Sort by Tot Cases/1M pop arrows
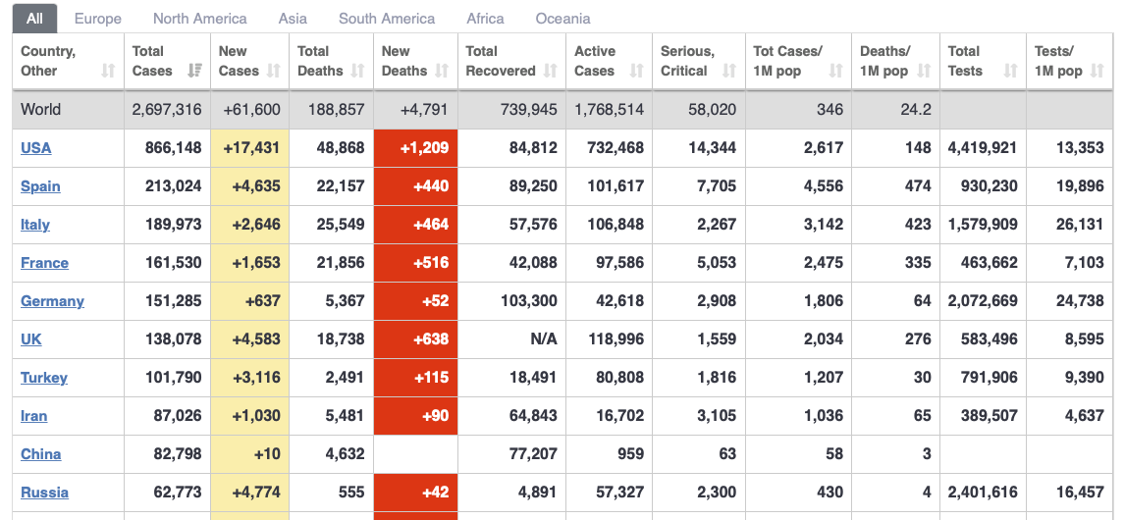 [835, 71]
